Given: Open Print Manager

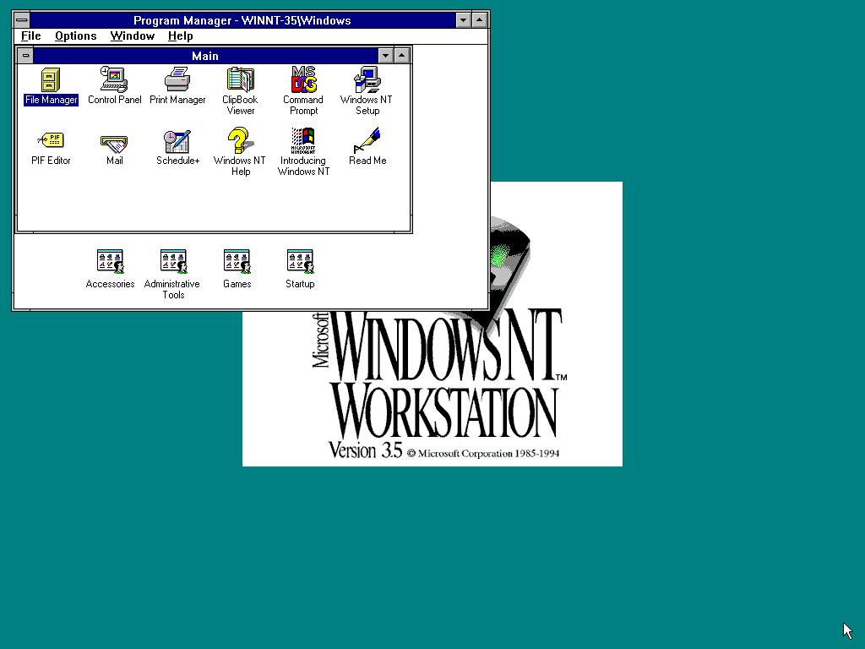Looking at the screenshot, I should (177, 80).
